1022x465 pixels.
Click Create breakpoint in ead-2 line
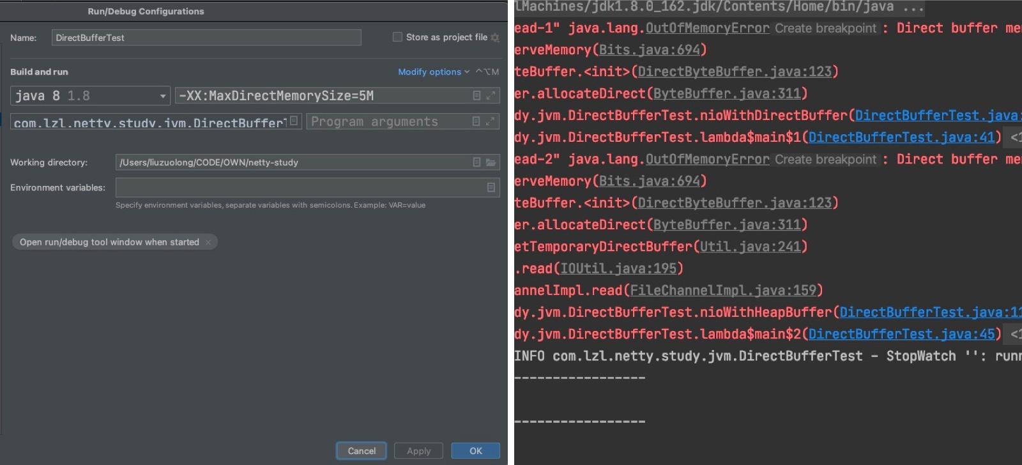[x=825, y=160]
